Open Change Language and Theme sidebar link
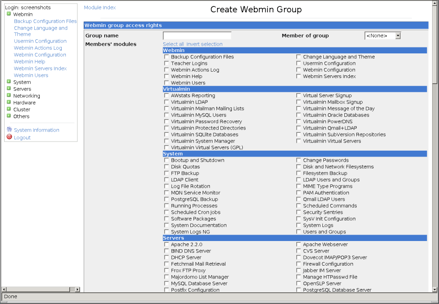 (x=41, y=31)
